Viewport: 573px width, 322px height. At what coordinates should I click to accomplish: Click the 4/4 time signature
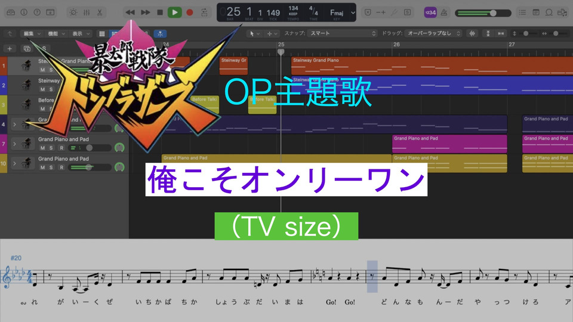(313, 11)
